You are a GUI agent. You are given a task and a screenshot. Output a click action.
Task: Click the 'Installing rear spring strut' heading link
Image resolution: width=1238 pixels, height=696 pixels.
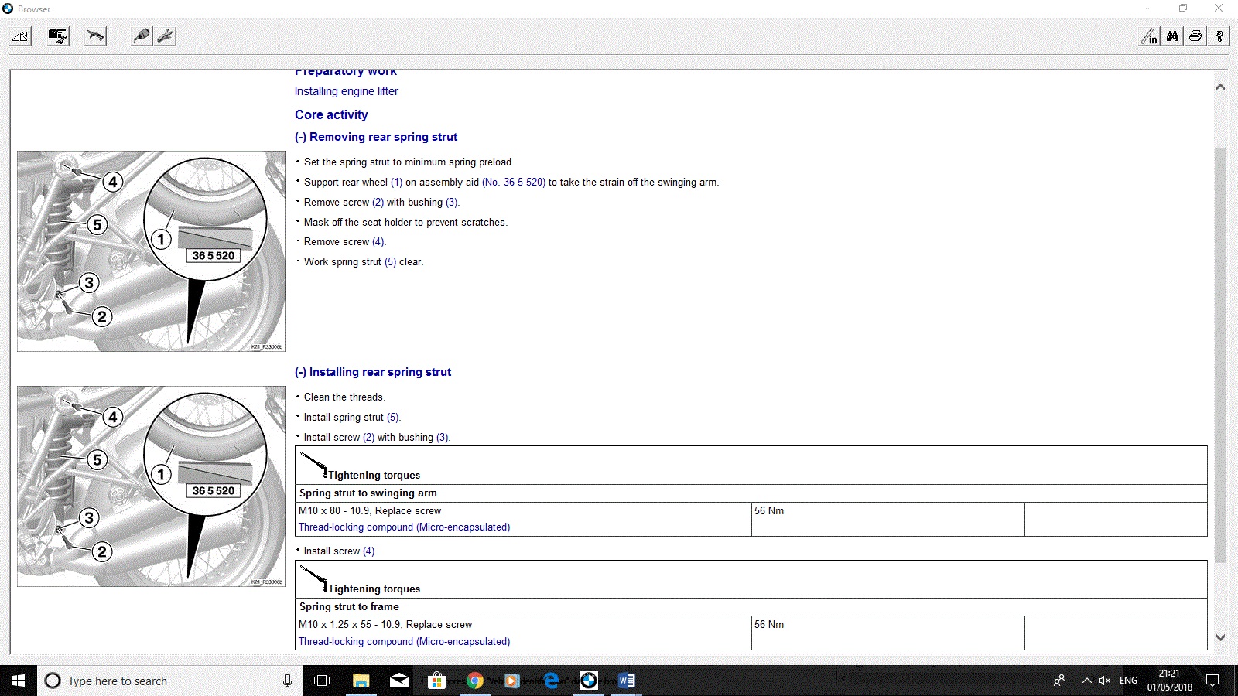tap(373, 372)
